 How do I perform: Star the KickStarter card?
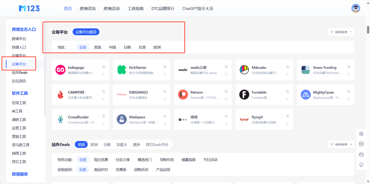pos(165,67)
